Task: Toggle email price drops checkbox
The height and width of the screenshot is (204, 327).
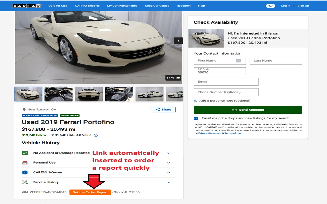Action: 196,118
